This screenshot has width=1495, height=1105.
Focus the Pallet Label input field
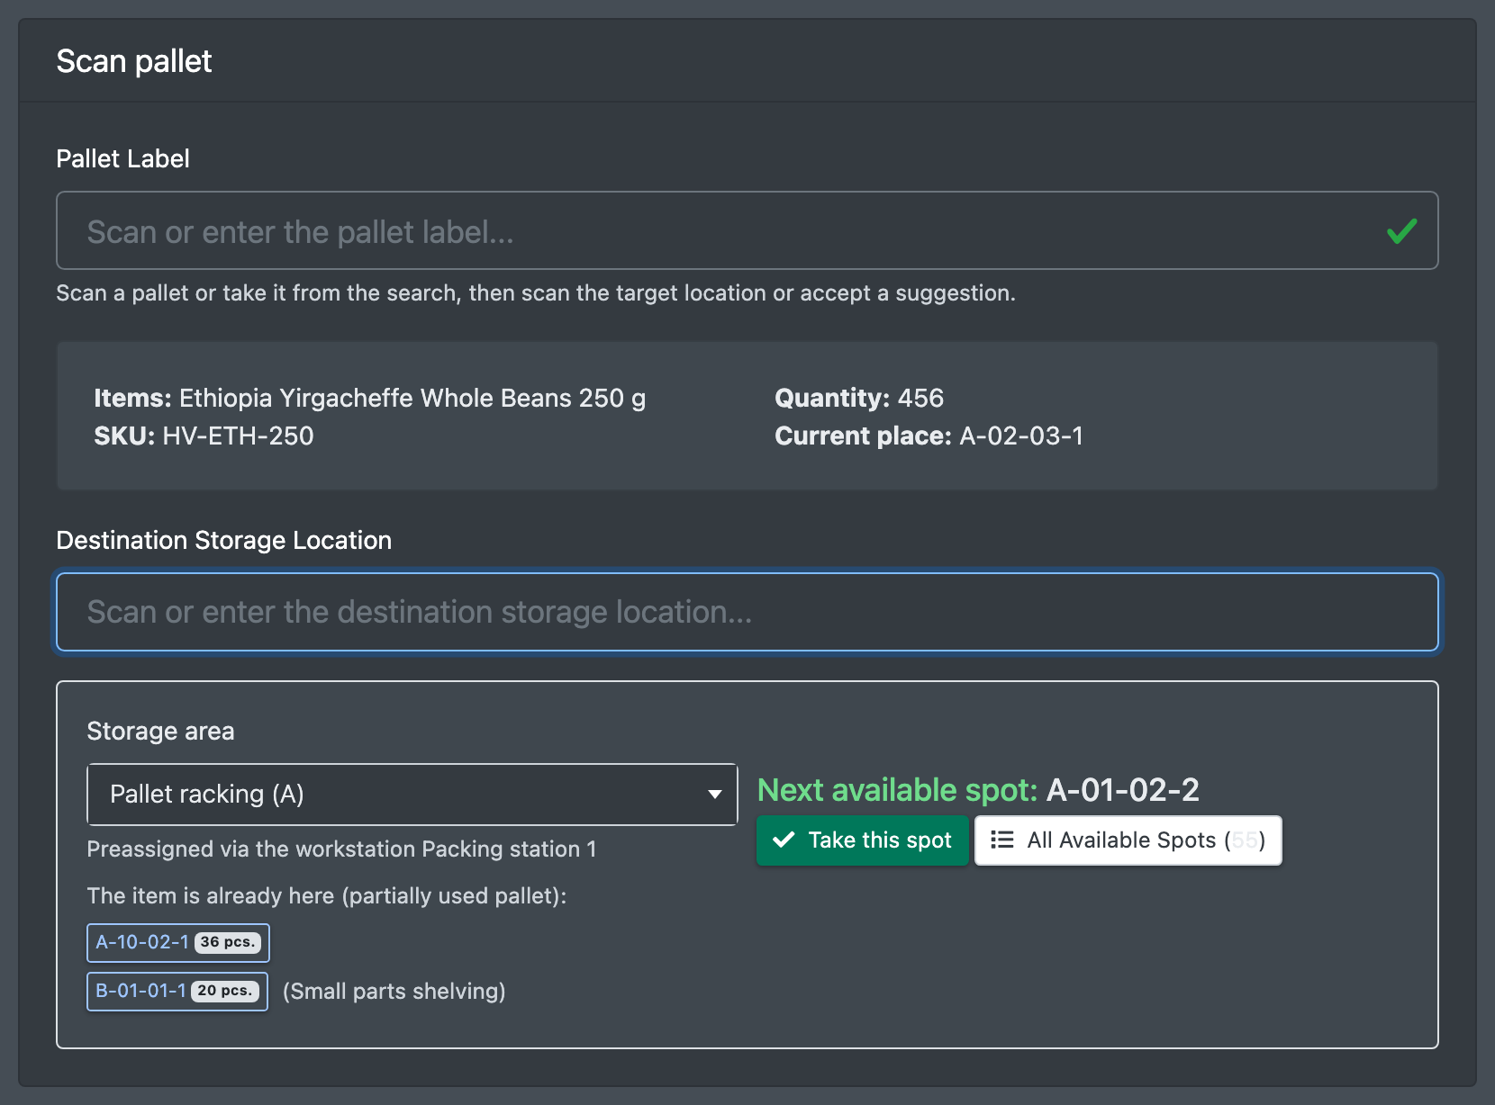point(747,230)
